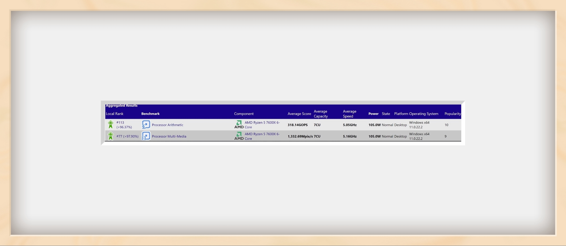Select the 318.14GOPS score value
566x246 pixels.
pyautogui.click(x=298, y=125)
